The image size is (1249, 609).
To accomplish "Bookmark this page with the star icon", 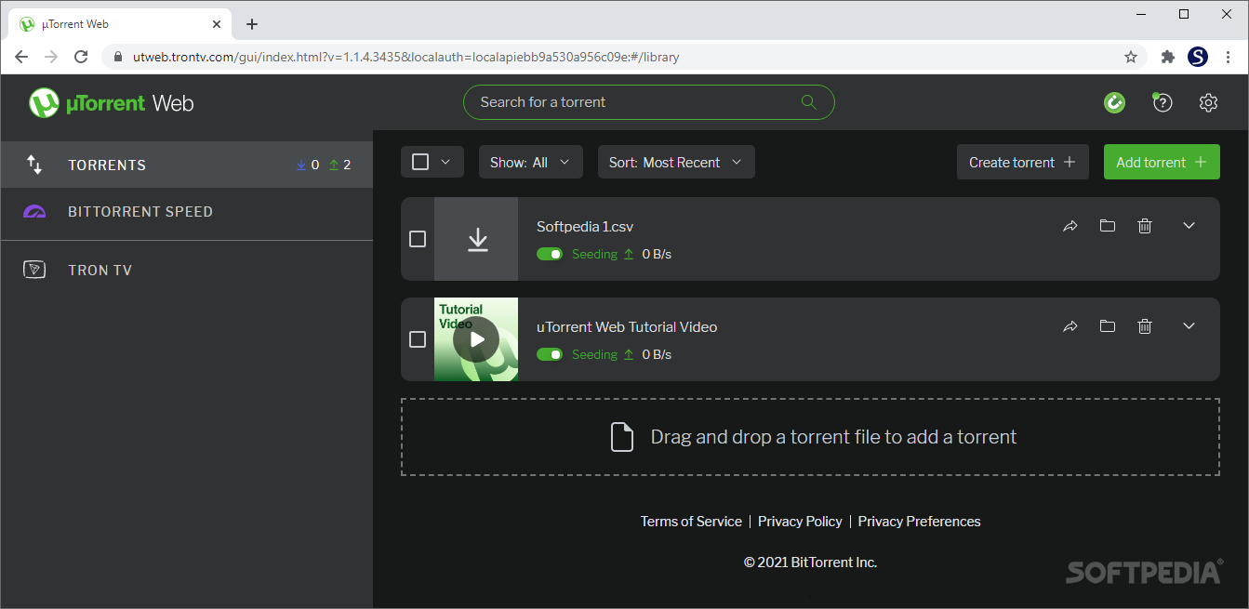I will point(1131,57).
